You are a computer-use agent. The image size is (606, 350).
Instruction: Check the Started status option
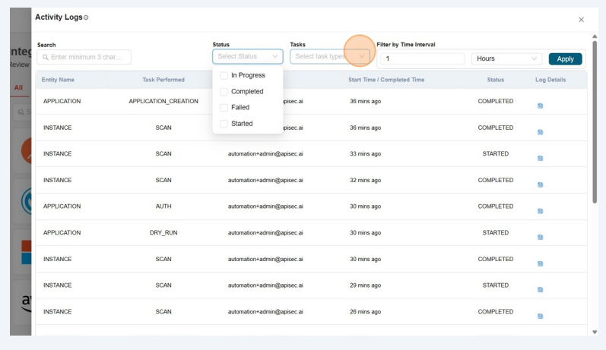[224, 124]
